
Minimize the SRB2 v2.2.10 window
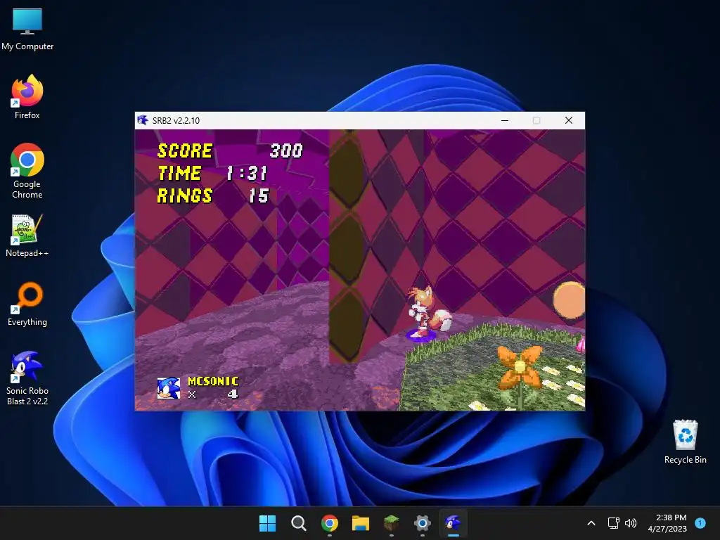pyautogui.click(x=505, y=120)
